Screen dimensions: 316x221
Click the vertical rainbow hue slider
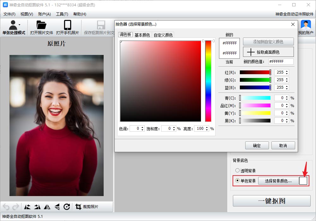pos(208,81)
